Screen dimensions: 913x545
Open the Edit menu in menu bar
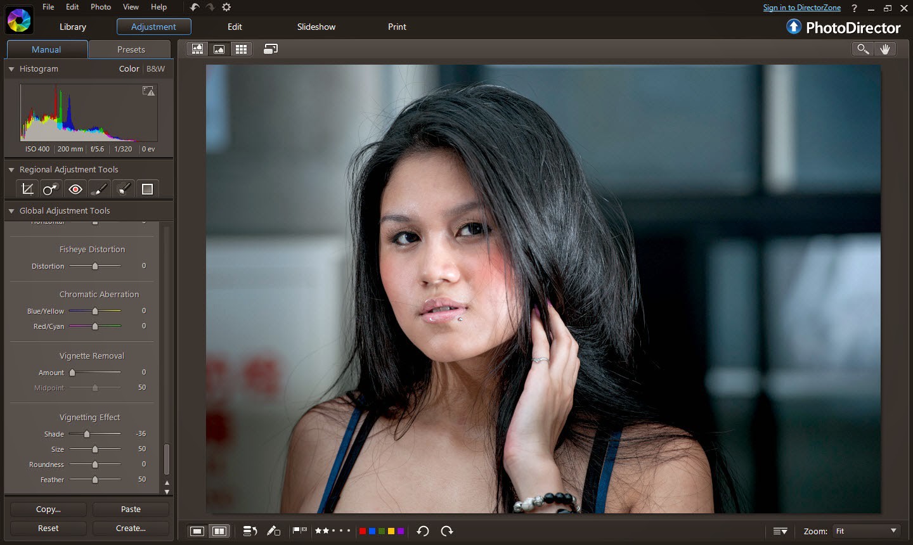pos(72,7)
